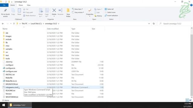This screenshot has width=193, height=108.
Task: Click the History ribbon command
Action: (98, 16)
